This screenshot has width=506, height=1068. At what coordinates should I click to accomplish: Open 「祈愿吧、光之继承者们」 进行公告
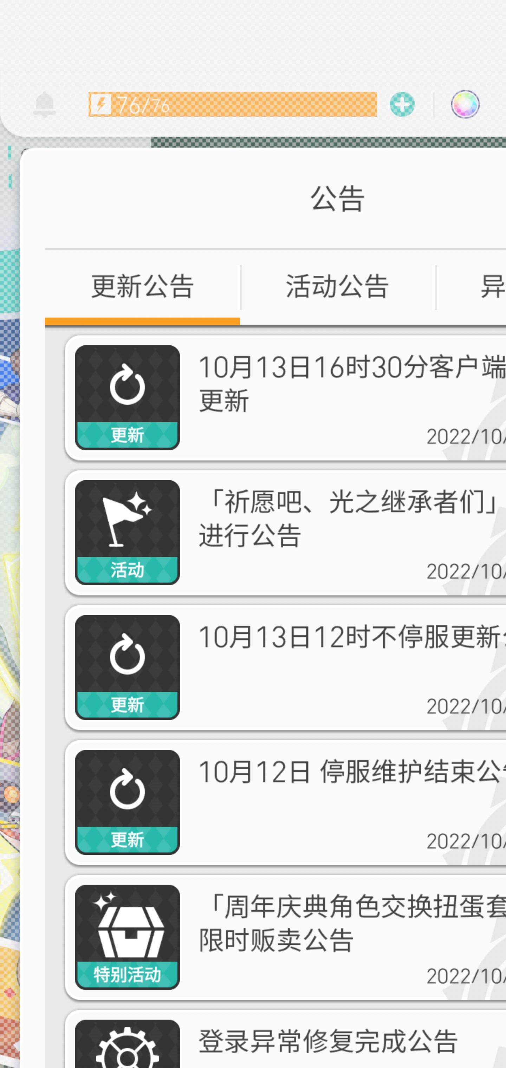tap(286, 533)
